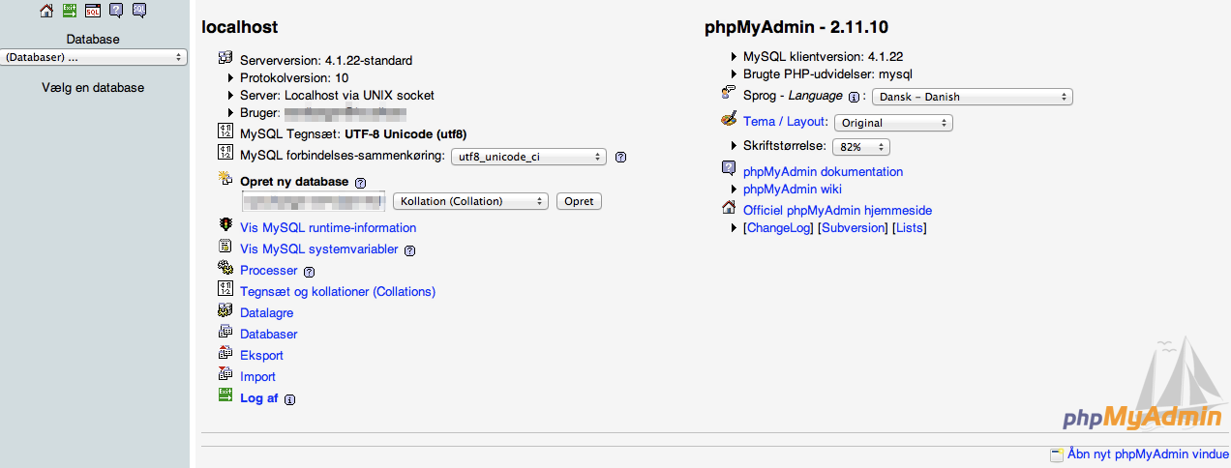Open the info icon next to Log af

pyautogui.click(x=289, y=399)
